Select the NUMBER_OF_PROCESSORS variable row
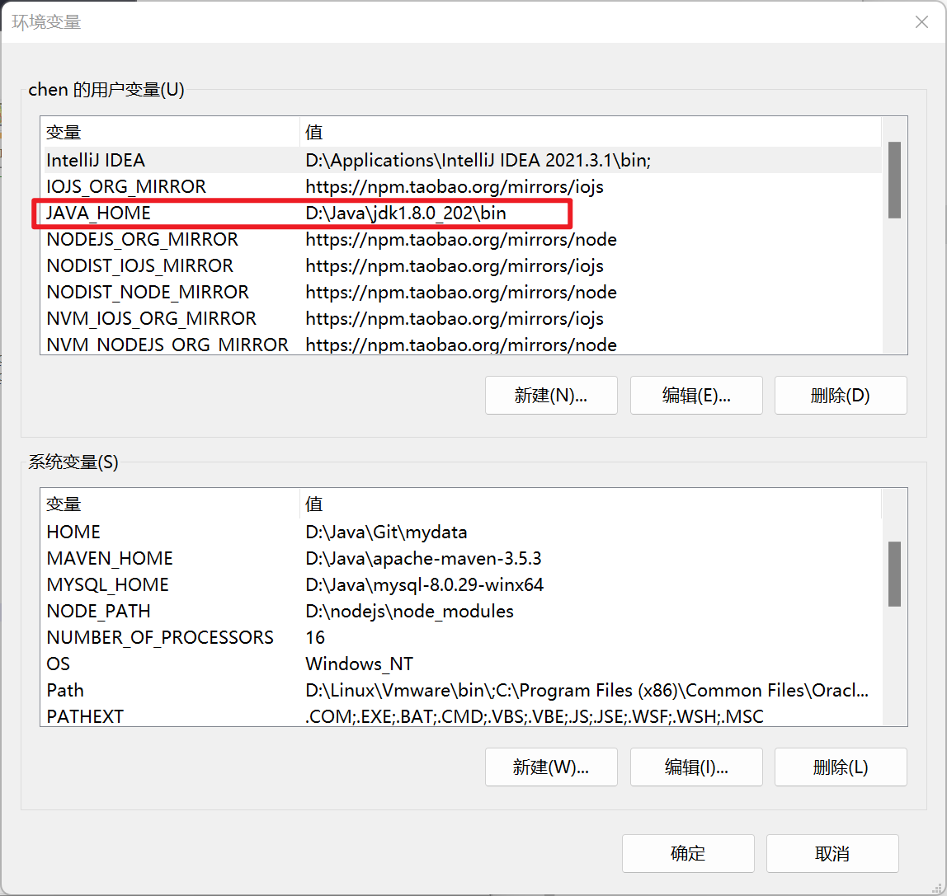This screenshot has height=896, width=947. point(463,637)
